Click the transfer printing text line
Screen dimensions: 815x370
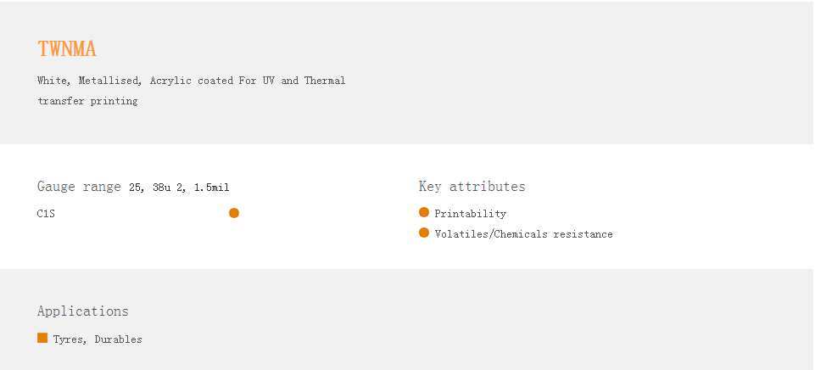point(87,101)
